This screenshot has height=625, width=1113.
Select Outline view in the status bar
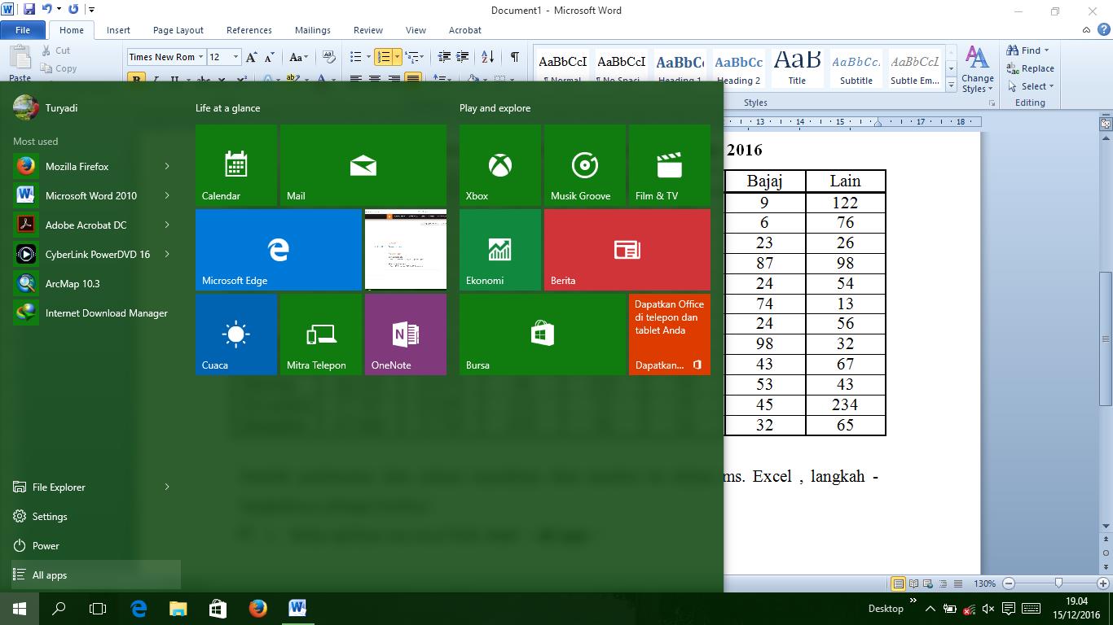coord(944,583)
